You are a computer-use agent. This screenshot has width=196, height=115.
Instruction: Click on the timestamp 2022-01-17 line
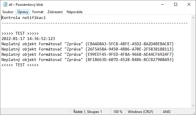coord(28,39)
